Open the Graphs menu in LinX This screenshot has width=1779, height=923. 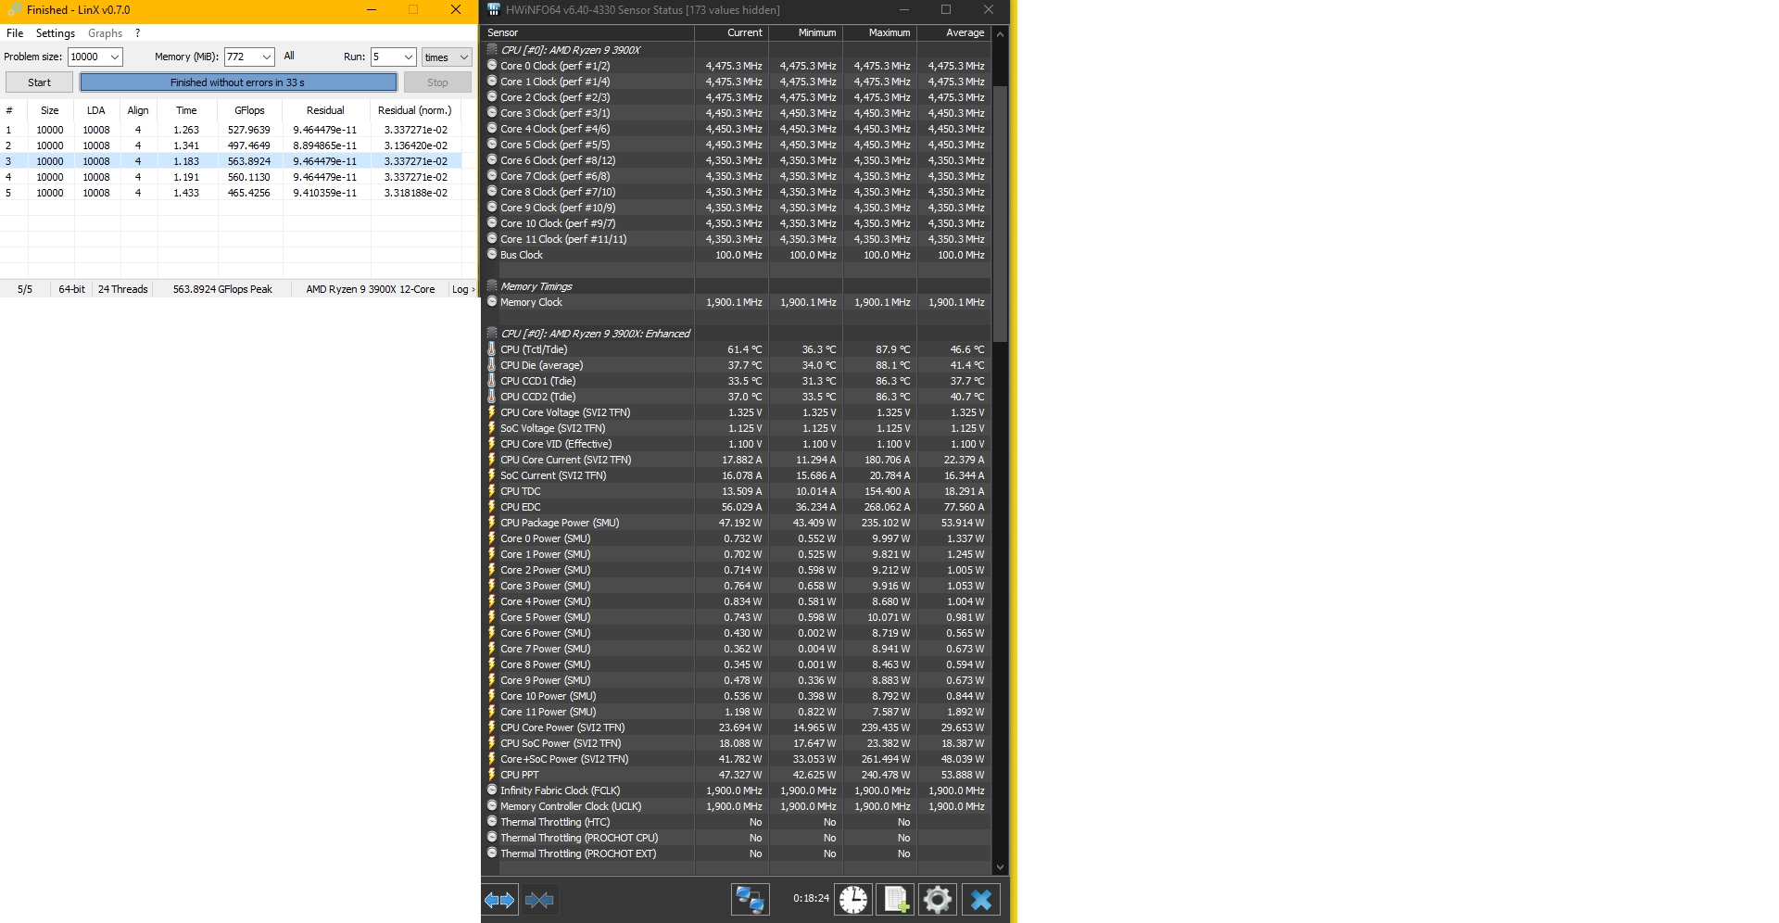click(105, 33)
